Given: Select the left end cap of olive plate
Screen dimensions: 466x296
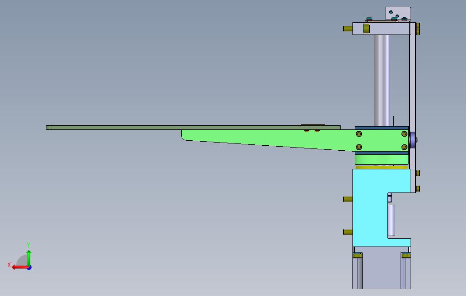Looking at the screenshot, I should click(49, 128).
